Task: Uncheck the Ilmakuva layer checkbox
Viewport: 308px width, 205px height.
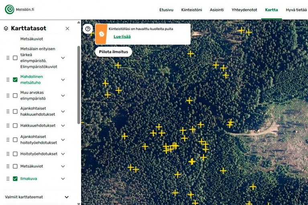Action: [x=15, y=179]
